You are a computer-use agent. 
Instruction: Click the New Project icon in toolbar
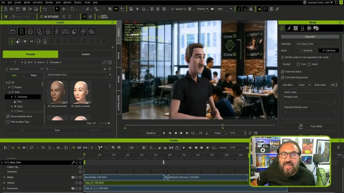coord(5,9)
